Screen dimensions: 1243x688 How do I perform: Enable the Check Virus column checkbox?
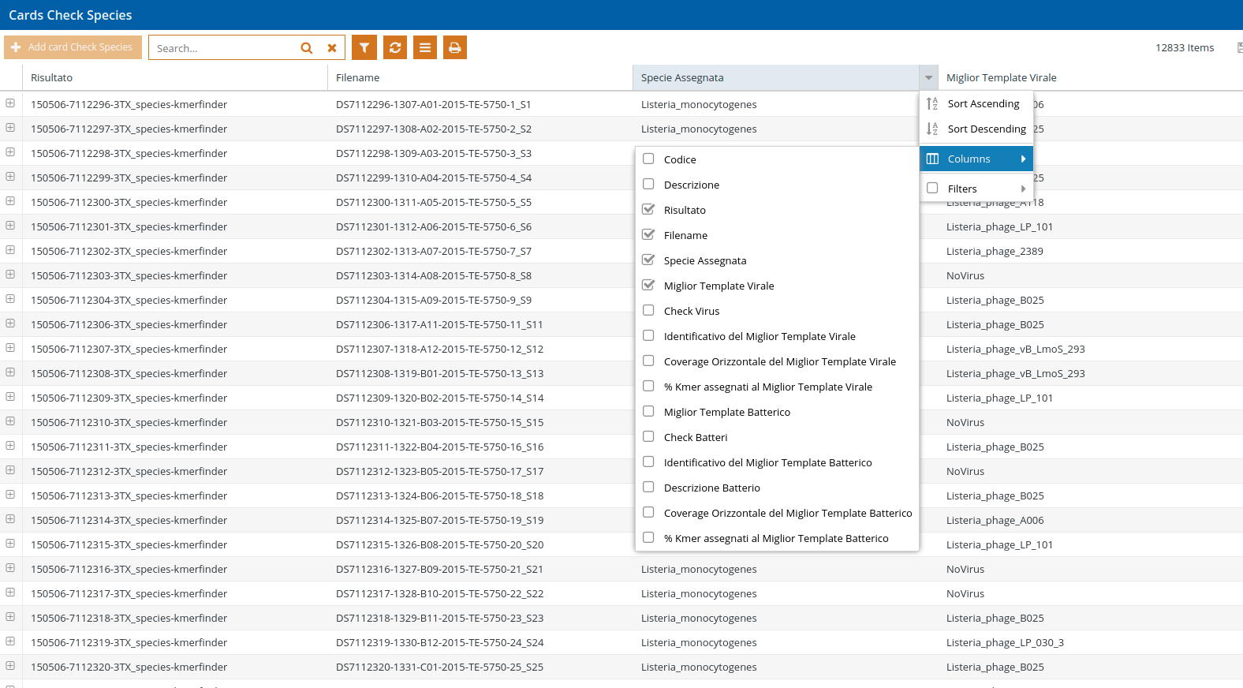tap(648, 310)
